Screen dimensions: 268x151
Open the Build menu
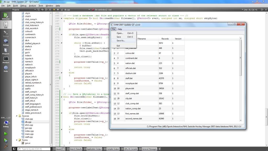(15, 6)
